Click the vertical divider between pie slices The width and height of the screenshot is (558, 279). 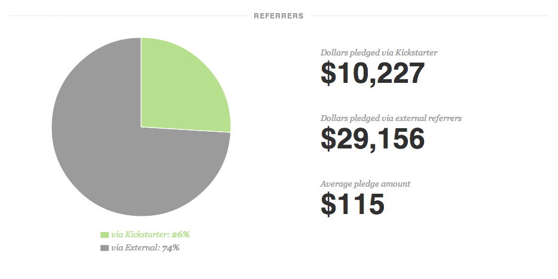coord(141,82)
